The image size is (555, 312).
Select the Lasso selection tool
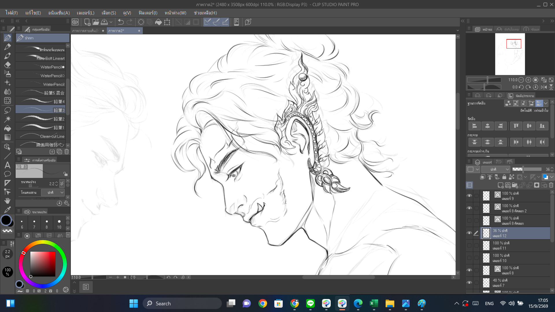pos(8,110)
